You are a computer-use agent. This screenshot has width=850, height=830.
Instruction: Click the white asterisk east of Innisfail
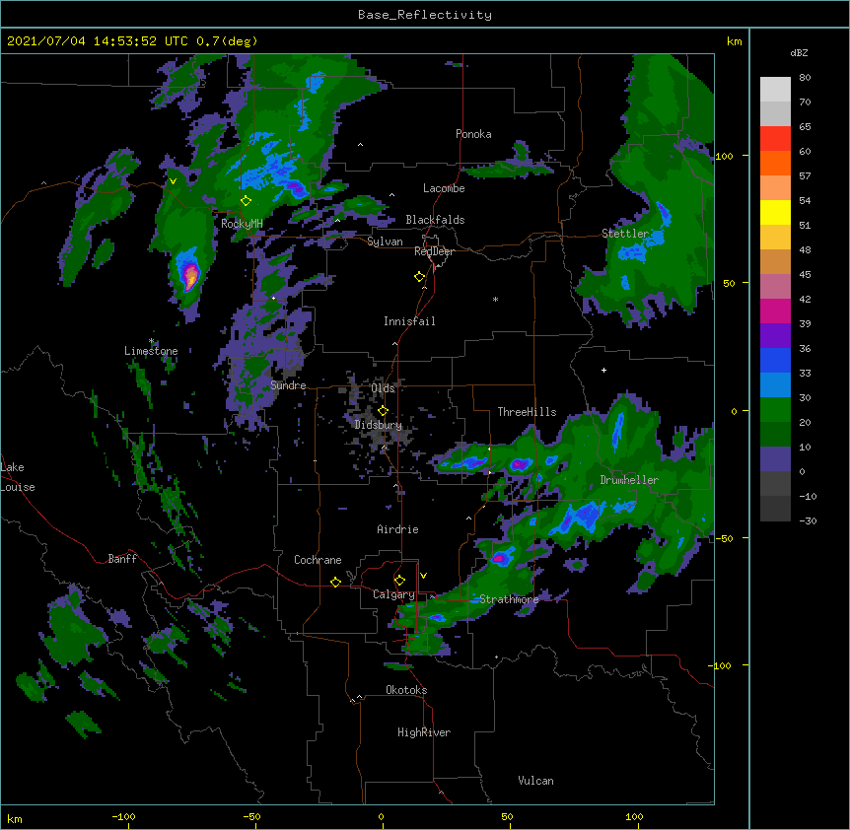coord(495,299)
